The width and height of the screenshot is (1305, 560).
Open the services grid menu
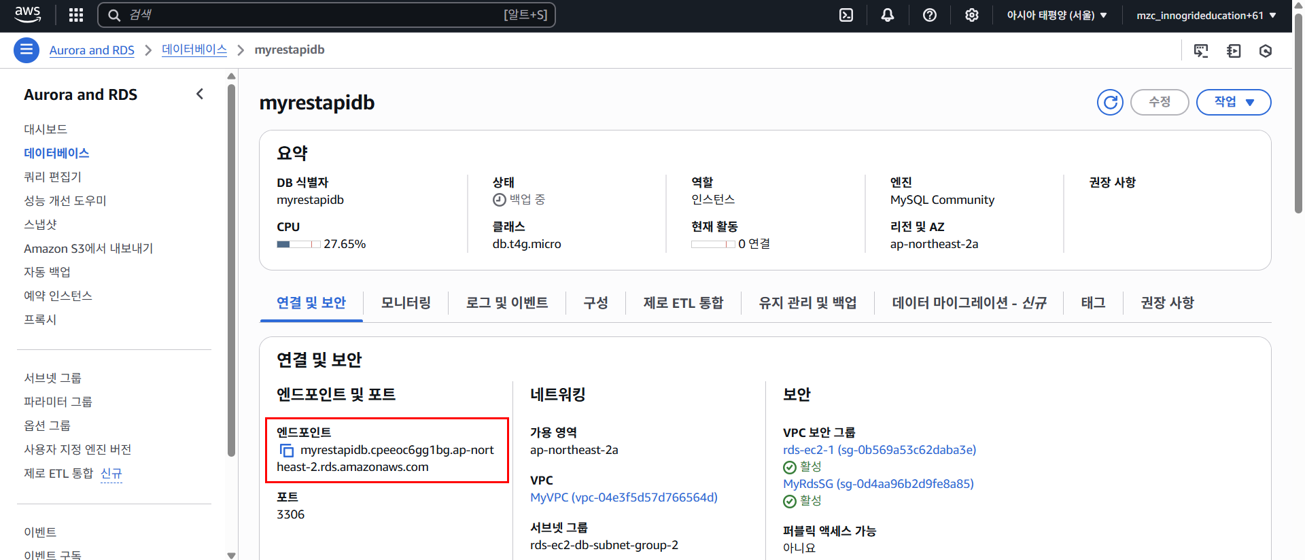(x=76, y=15)
